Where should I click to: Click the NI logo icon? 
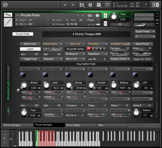point(156,5)
